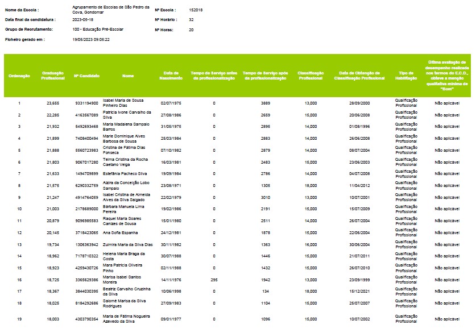The width and height of the screenshot is (476, 329).
Task: Select the school number value 152018
Action: tap(196, 10)
